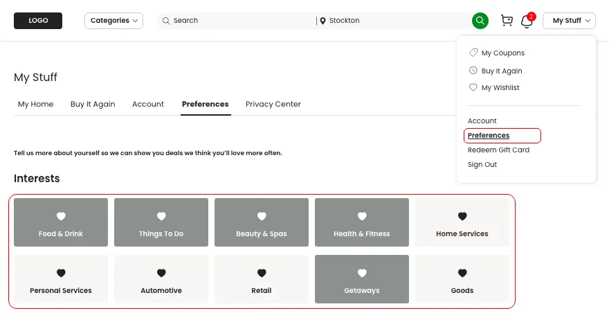Select the Personal Services interest tile
The width and height of the screenshot is (609, 320).
point(61,279)
